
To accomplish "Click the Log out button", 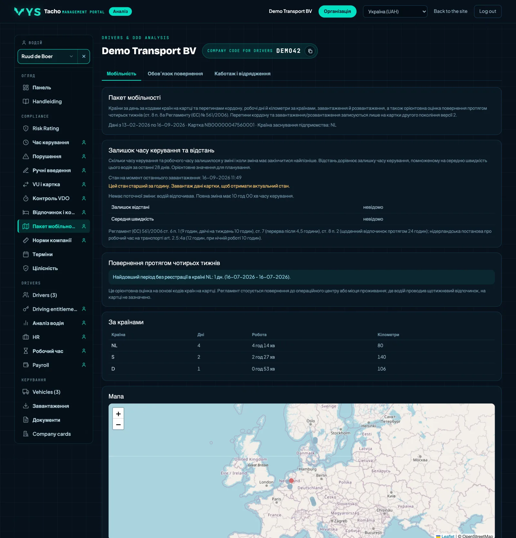I will point(488,11).
